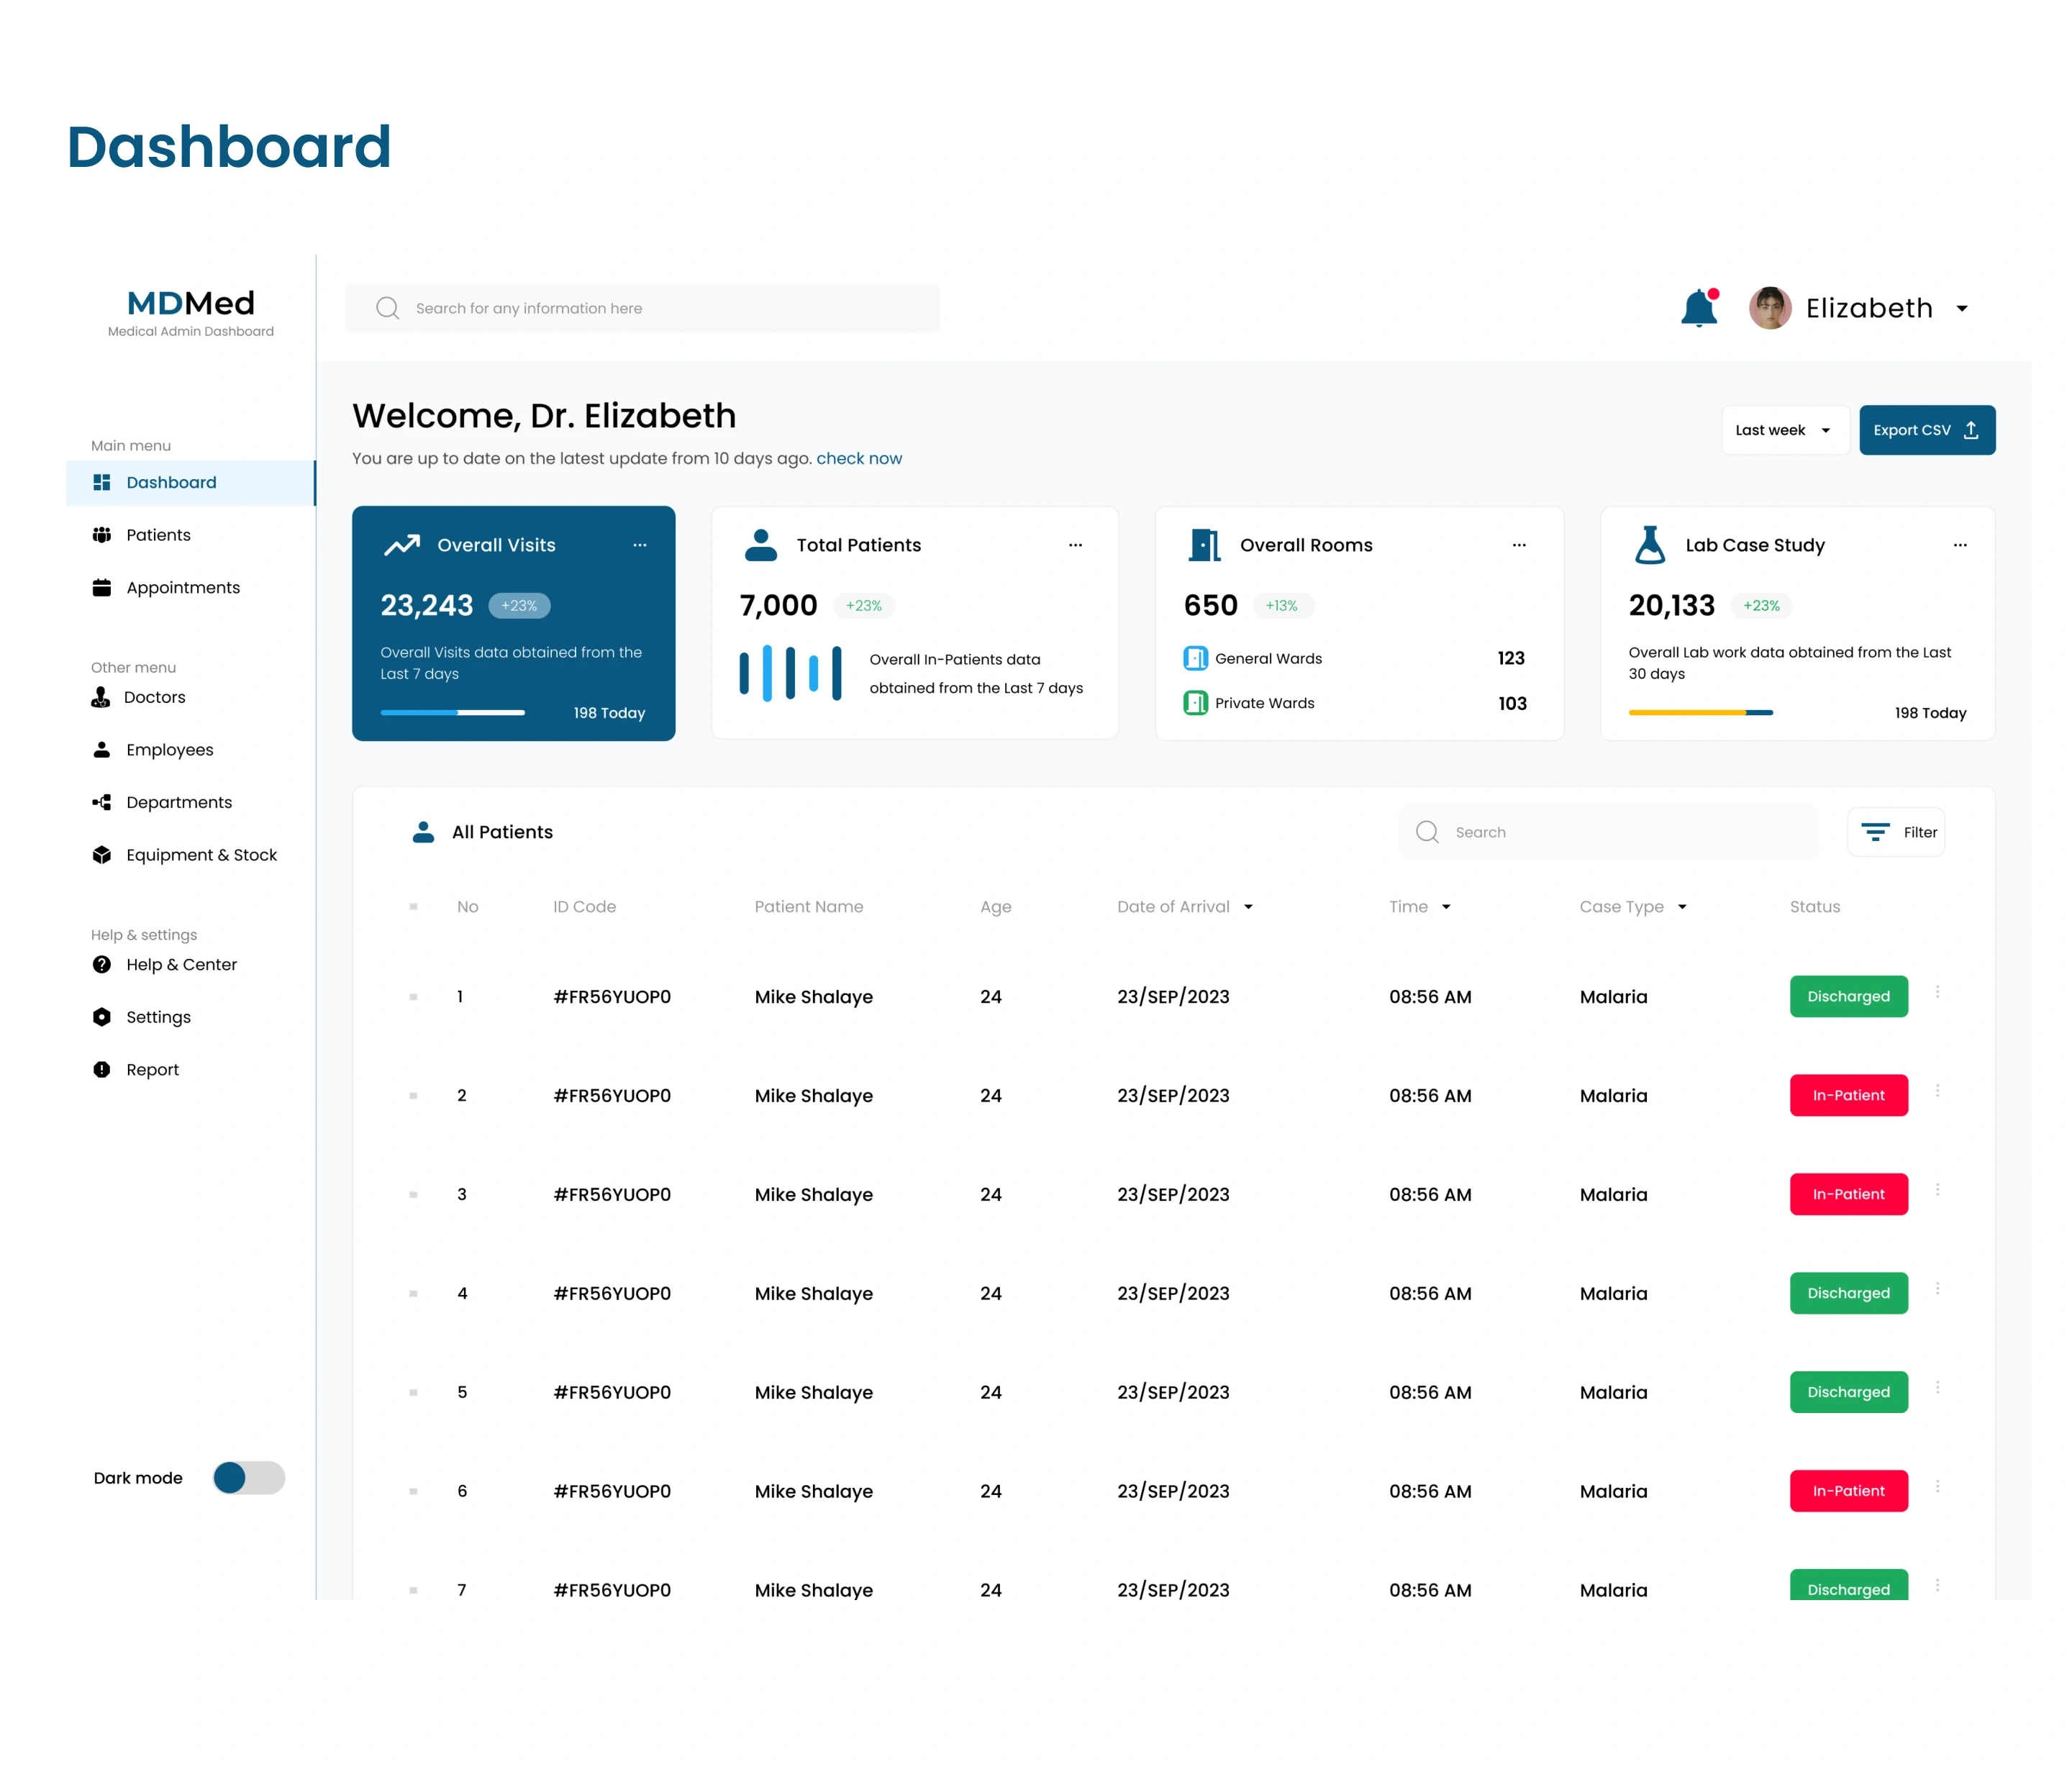Click the Overall Rooms door icon
This screenshot has width=2072, height=1767.
[x=1204, y=545]
